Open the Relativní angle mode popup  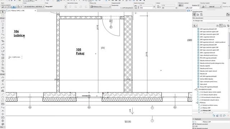point(199,5)
